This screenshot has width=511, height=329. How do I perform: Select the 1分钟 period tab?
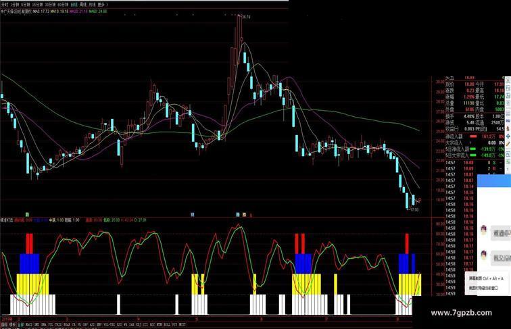pos(15,5)
